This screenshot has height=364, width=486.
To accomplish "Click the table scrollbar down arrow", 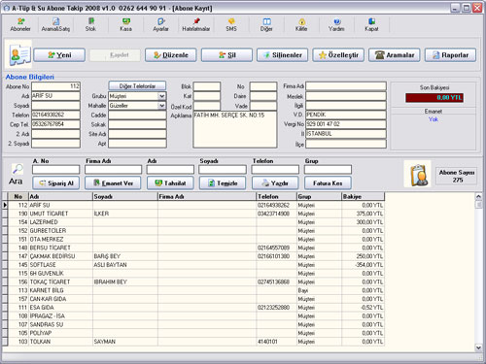I will point(478,347).
